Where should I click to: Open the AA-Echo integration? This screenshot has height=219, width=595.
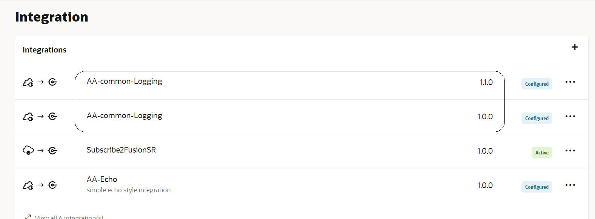coord(102,179)
